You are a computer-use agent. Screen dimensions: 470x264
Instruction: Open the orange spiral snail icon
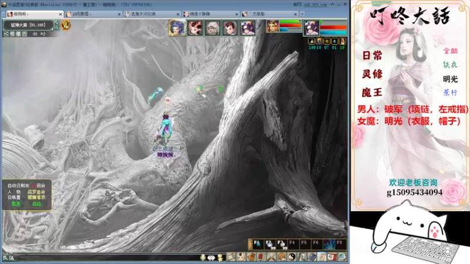pyautogui.click(x=281, y=257)
